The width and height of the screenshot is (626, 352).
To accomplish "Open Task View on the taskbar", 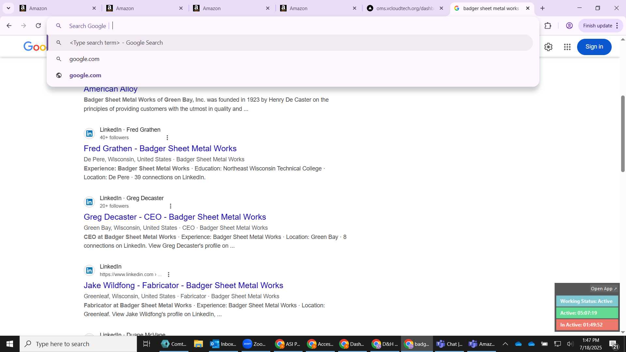I will pyautogui.click(x=147, y=344).
